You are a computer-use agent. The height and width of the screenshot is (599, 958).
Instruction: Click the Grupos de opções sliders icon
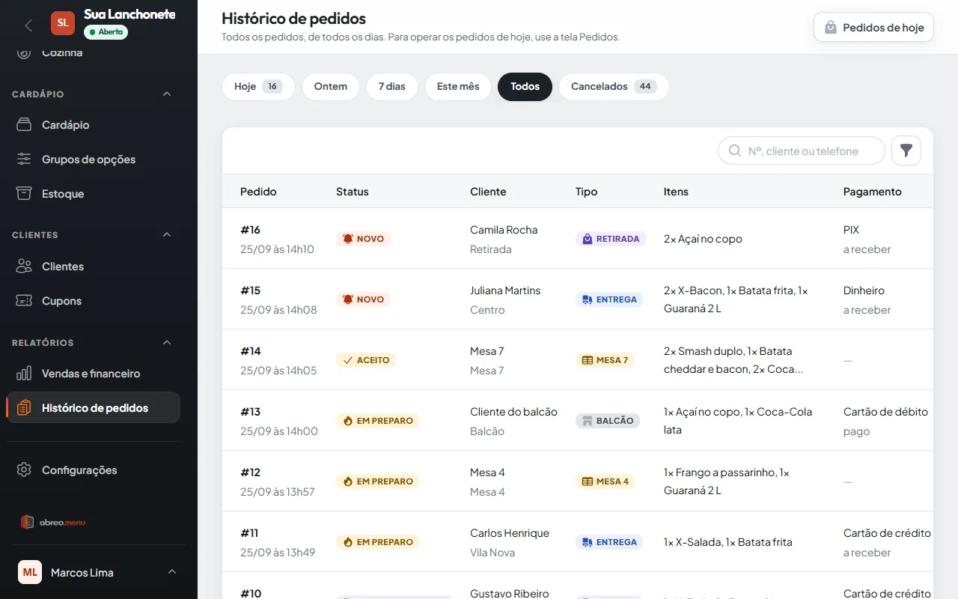24,159
